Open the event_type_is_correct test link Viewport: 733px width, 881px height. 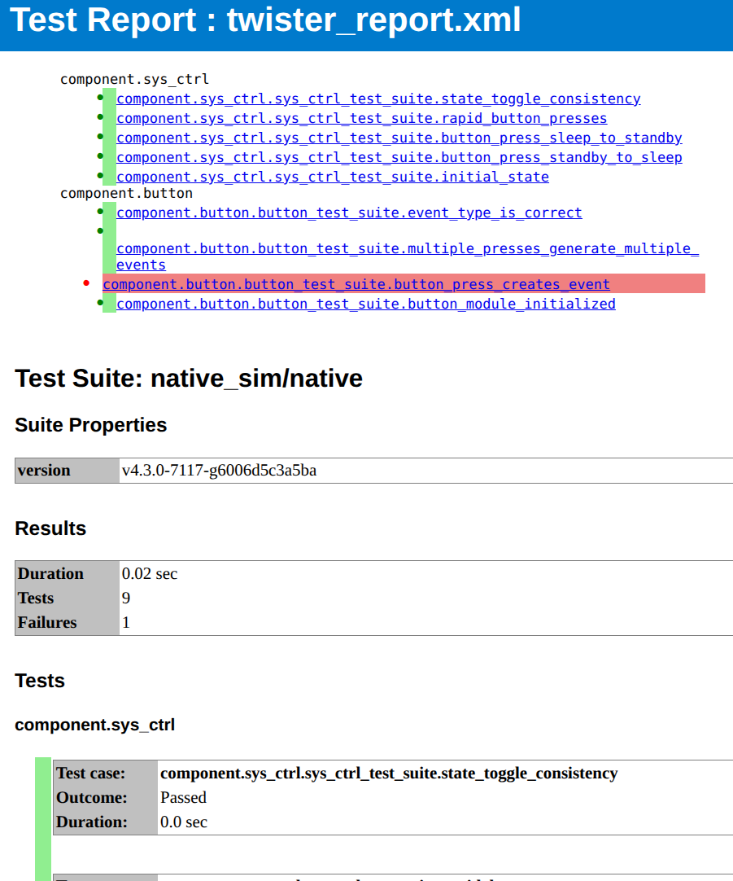tap(349, 213)
